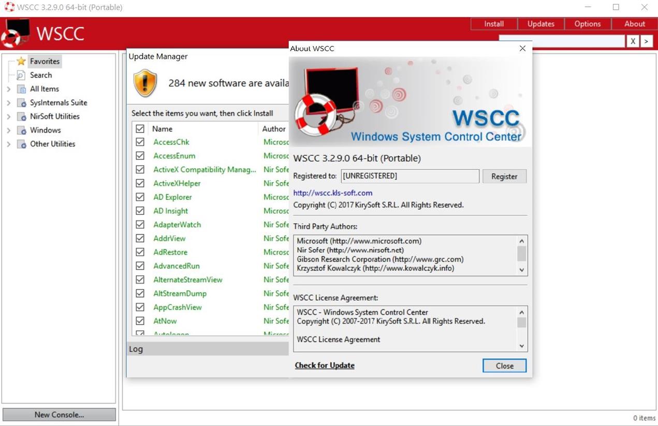Toggle the select-all checkbox beside Name header
Viewport: 658px width, 426px height.
pyautogui.click(x=140, y=128)
